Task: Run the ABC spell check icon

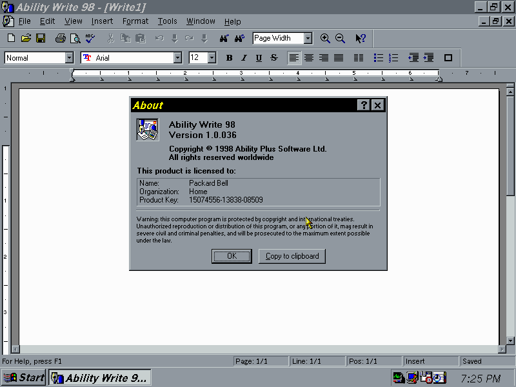Action: [x=90, y=39]
